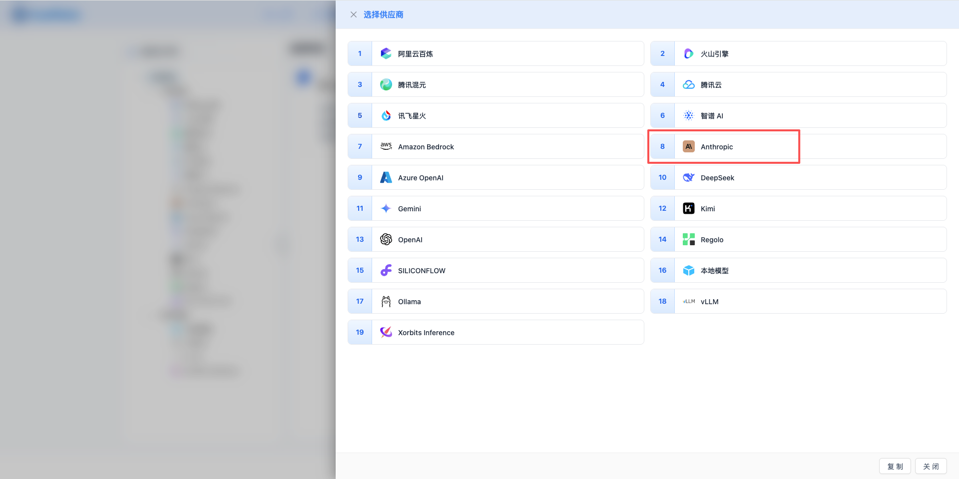The width and height of the screenshot is (959, 479).
Task: Click the Kimi logo icon
Action: coord(688,208)
